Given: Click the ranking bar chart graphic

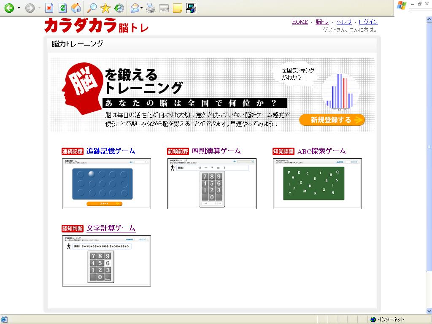Looking at the screenshot, I should coord(340,92).
